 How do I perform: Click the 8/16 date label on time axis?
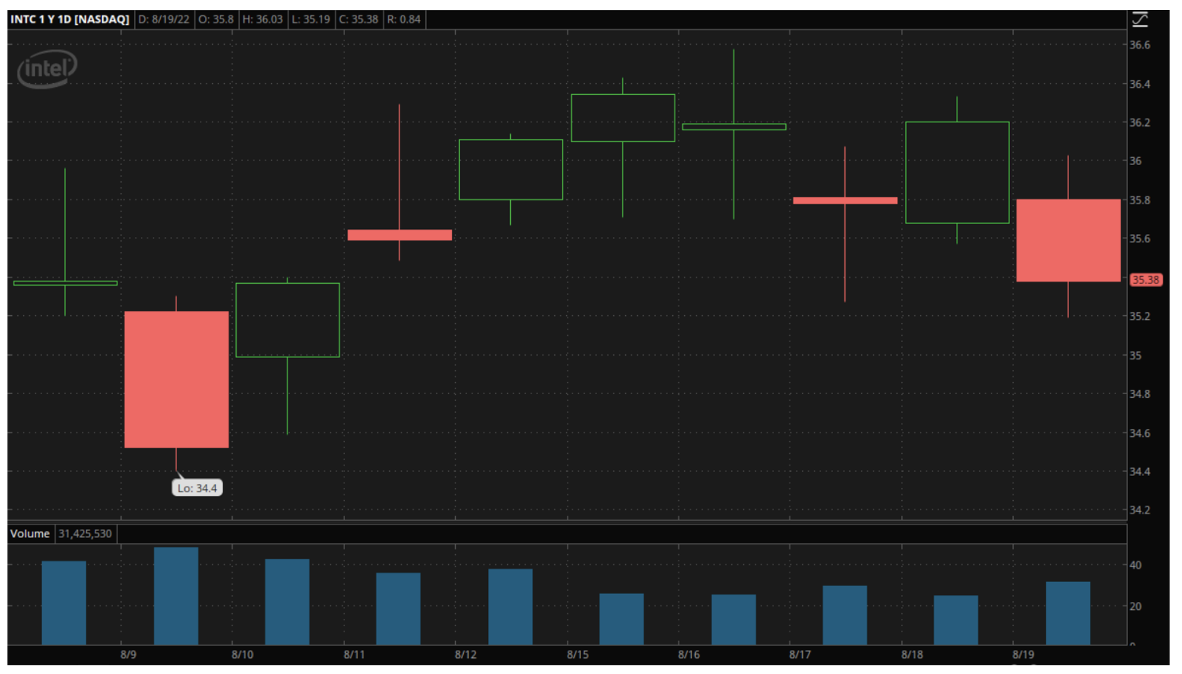point(688,654)
